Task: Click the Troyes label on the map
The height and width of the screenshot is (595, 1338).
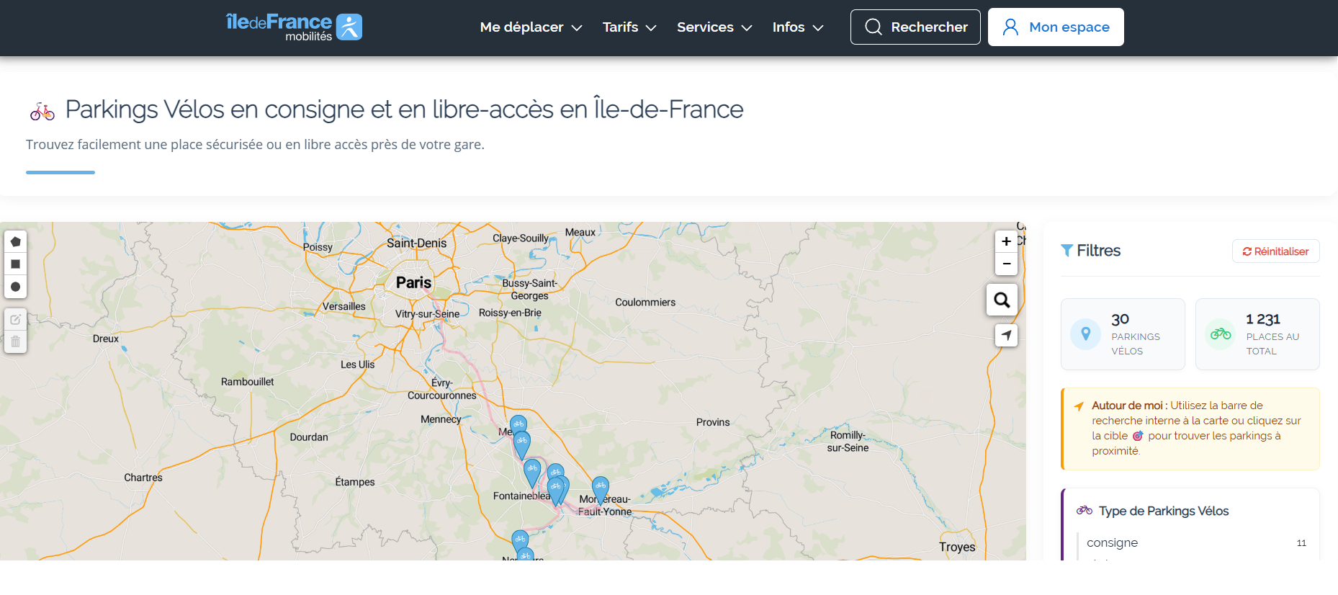Action: [957, 547]
